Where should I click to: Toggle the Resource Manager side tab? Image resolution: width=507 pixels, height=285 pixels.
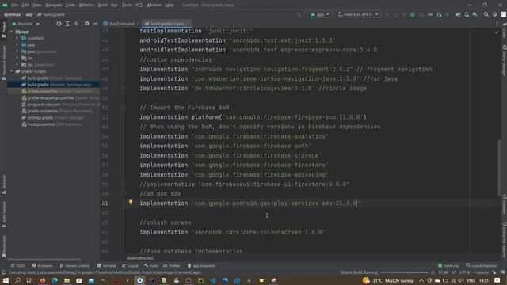pos(3,63)
